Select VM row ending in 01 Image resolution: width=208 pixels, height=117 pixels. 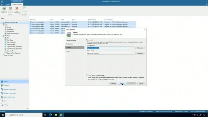click(x=82, y=22)
